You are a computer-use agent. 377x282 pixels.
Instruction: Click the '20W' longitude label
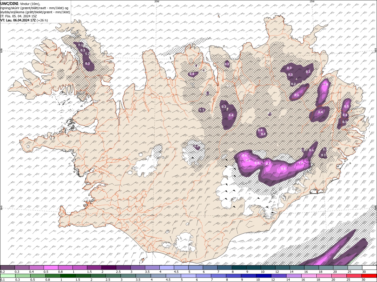pyautogui.click(x=157, y=1)
